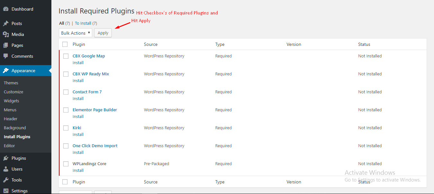The height and width of the screenshot is (194, 434).
Task: Click Install under One Click Demo Import
Action: [78, 152]
